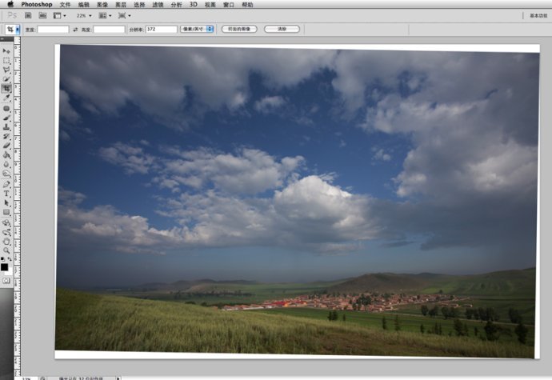Click the 清除 button
Screen dimensions: 552x380
(x=282, y=29)
